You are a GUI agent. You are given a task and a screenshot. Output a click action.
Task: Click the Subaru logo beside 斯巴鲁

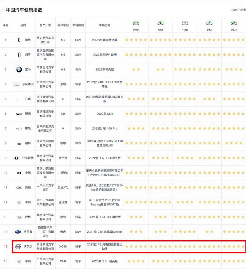tap(18, 232)
